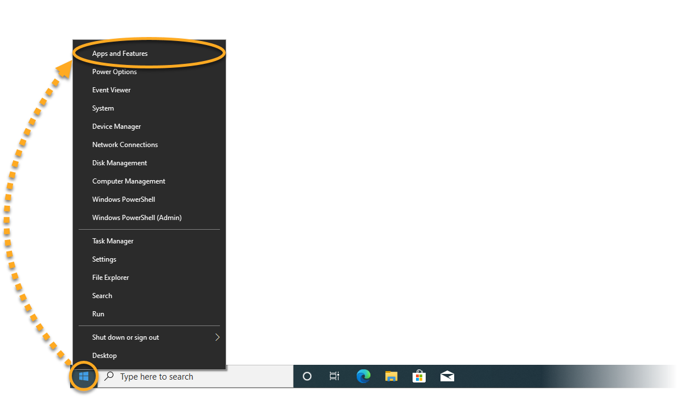Select Run from the menu
Viewport: 677px width, 399px height.
point(99,314)
